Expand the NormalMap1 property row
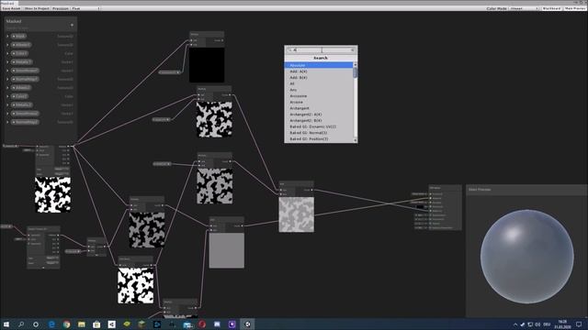Viewport: 588px width, 330px height. coord(7,80)
